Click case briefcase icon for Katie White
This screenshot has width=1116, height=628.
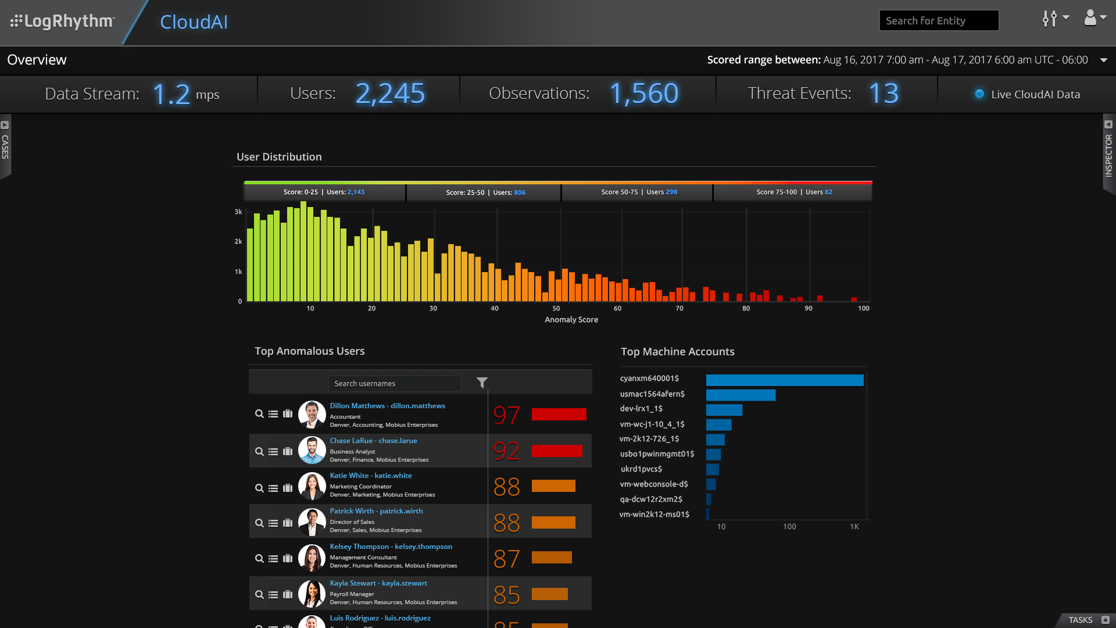pyautogui.click(x=288, y=488)
